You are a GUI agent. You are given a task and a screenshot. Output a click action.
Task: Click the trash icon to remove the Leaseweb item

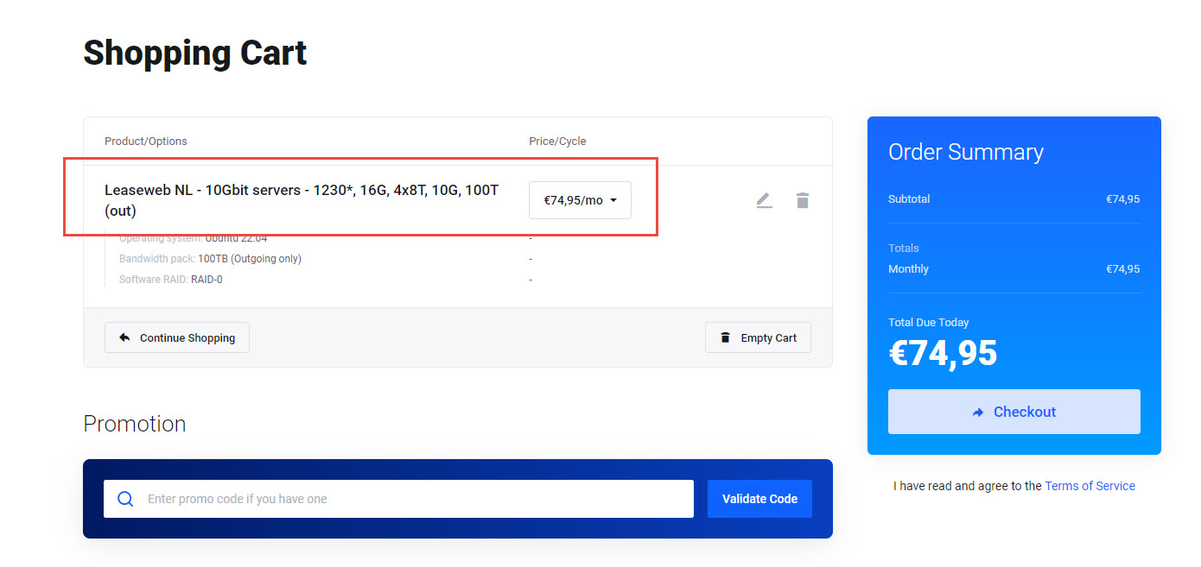tap(803, 201)
